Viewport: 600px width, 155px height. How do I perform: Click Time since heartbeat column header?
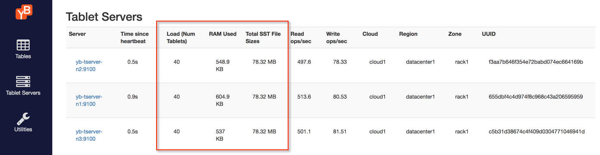[x=135, y=38]
